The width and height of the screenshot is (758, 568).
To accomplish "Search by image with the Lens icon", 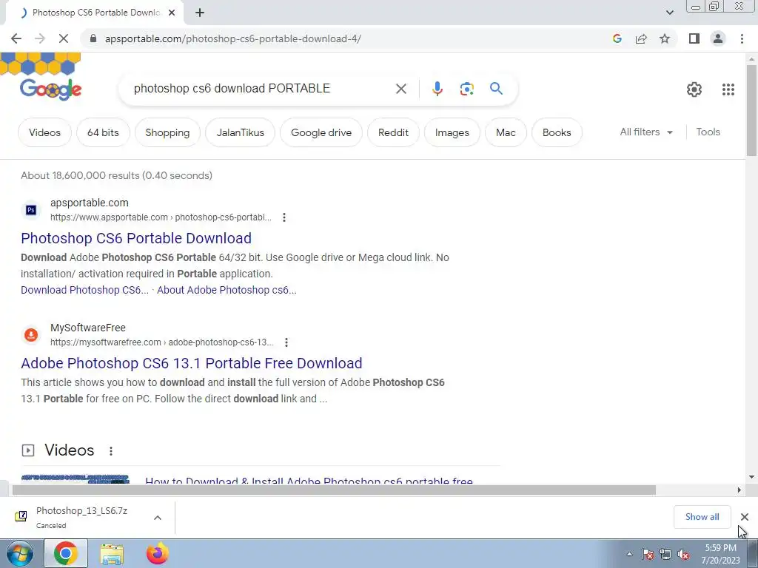I will [x=466, y=89].
